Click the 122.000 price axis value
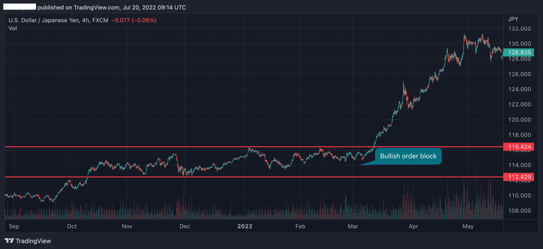This screenshot has width=543, height=249. coord(520,104)
